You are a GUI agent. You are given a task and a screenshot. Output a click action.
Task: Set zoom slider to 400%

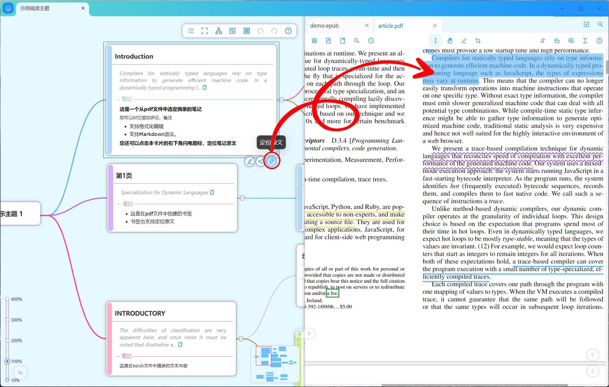pos(8,299)
